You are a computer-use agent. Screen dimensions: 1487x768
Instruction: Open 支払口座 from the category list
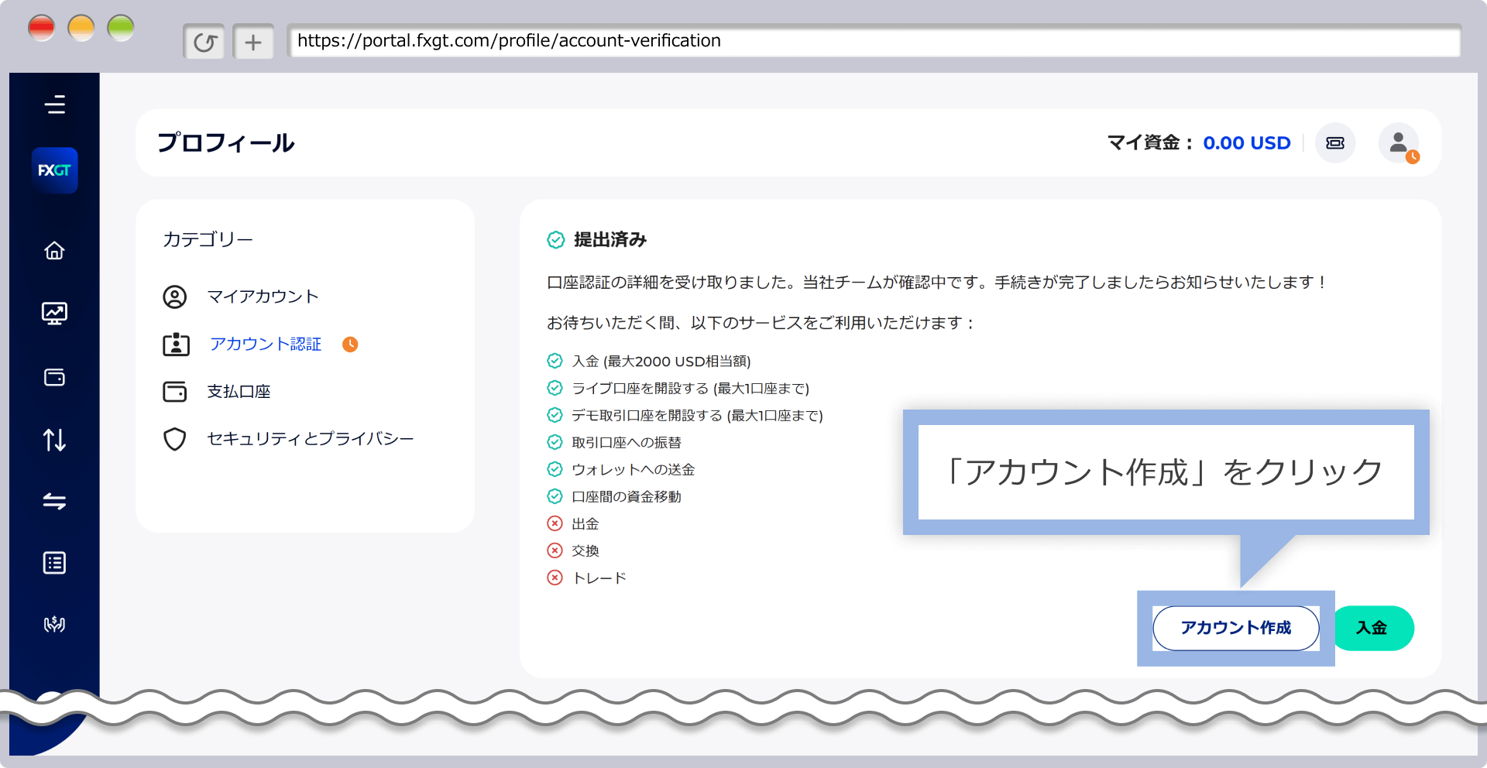point(238,391)
